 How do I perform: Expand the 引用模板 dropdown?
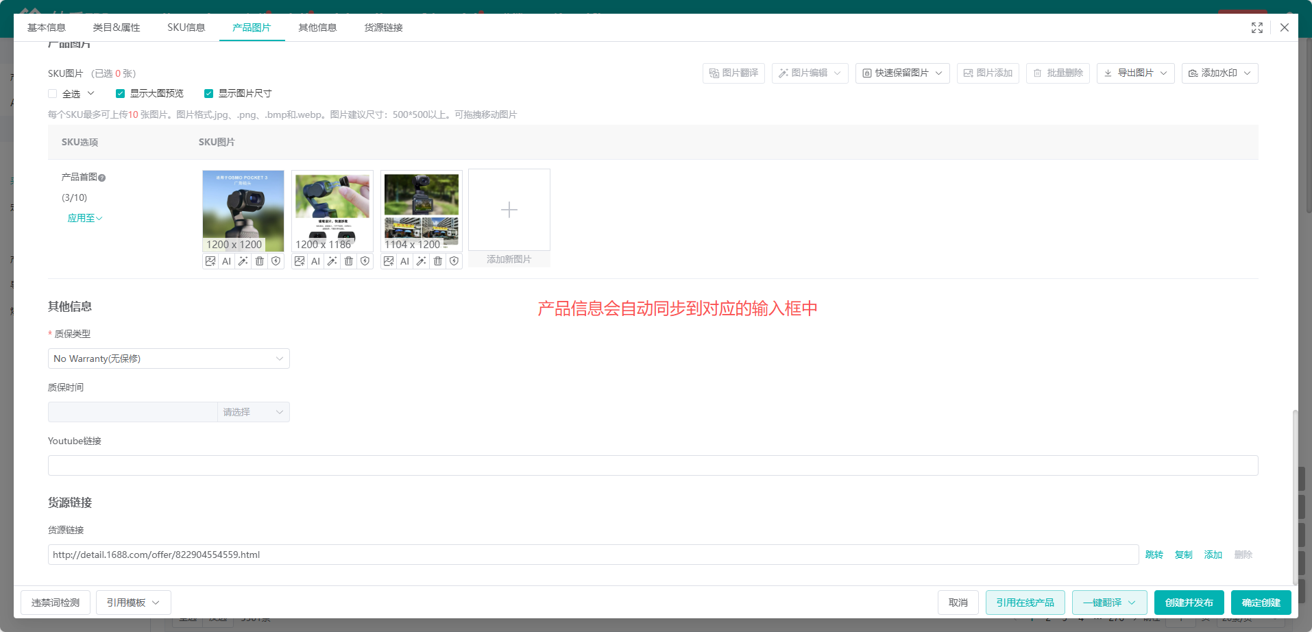tap(134, 603)
